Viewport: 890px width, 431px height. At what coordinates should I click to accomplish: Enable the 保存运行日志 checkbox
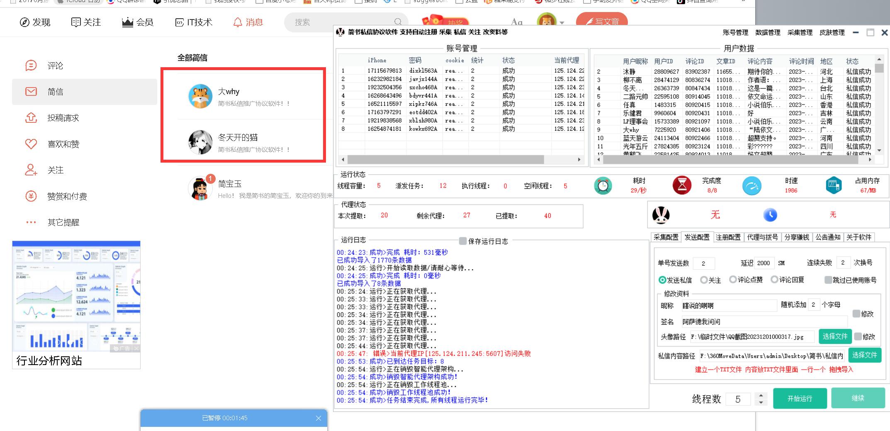[463, 241]
